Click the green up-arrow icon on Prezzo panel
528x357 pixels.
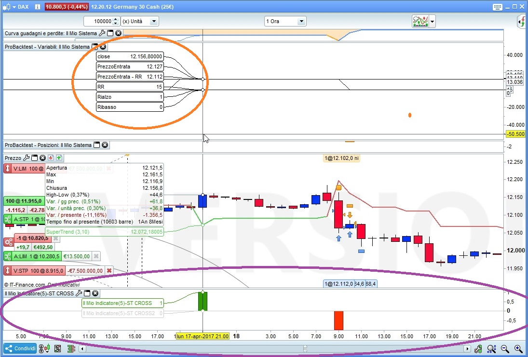[x=59, y=158]
